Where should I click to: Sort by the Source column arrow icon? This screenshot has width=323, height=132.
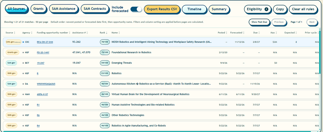[15, 33]
